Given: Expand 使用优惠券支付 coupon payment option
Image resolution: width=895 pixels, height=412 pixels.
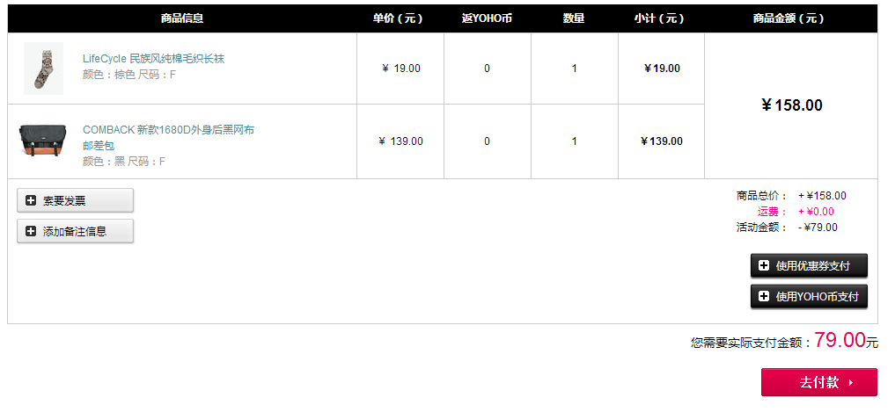Looking at the screenshot, I should (x=809, y=265).
